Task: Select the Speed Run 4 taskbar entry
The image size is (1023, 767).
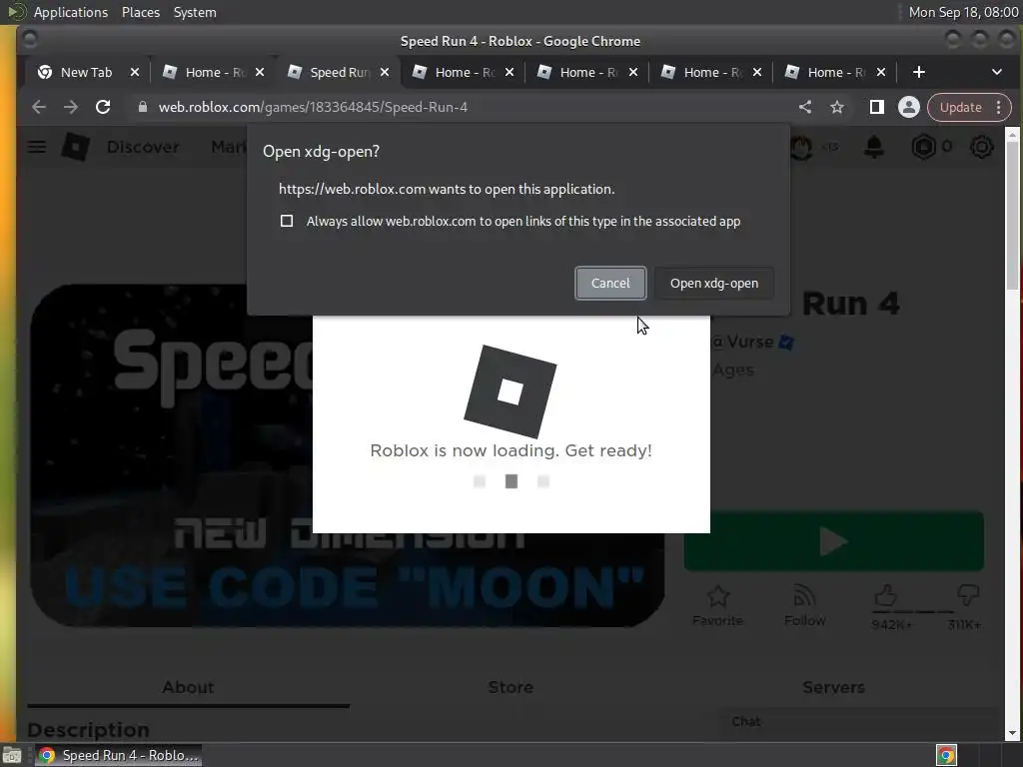Action: pyautogui.click(x=118, y=755)
